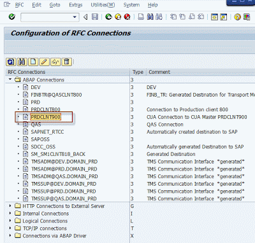255x243 pixels.
Task: Select the PRD connection entry
Action: (x=35, y=102)
